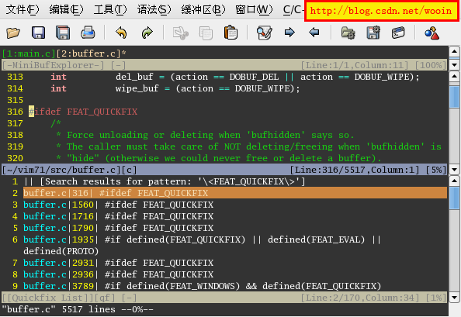Click the Print icon
This screenshot has width=461, height=317.
click(88, 33)
